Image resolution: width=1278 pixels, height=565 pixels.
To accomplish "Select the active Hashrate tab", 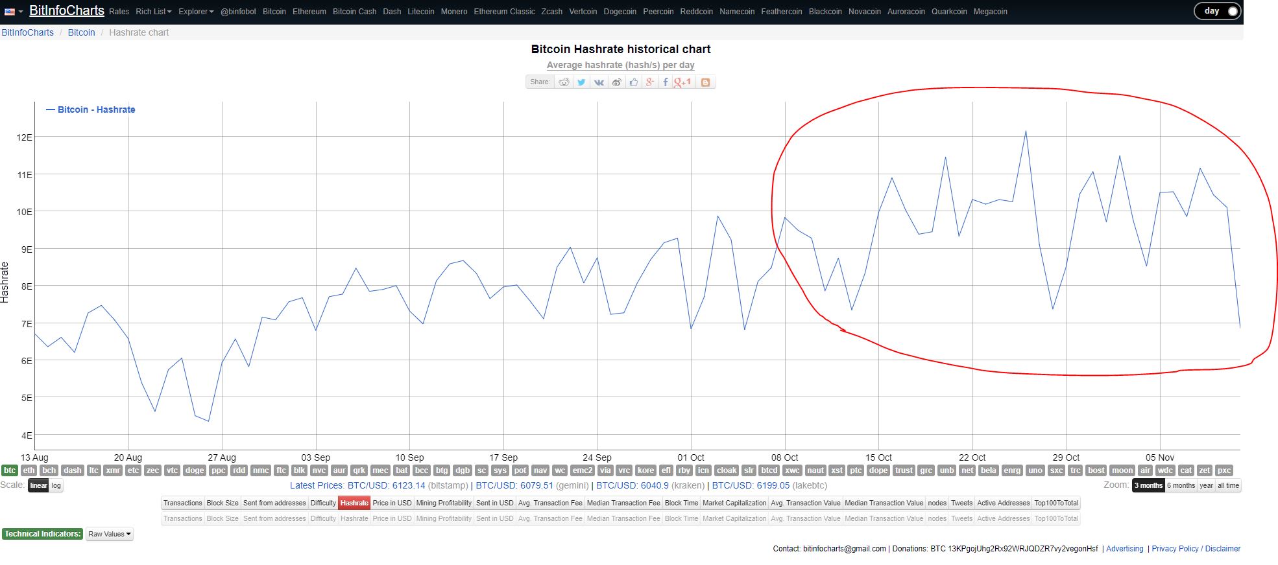I will click(x=354, y=503).
